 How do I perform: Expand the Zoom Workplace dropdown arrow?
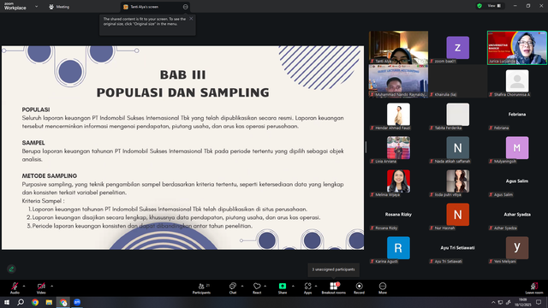[x=36, y=6]
